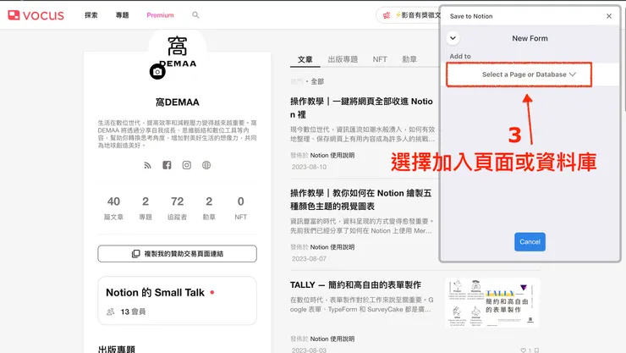The height and width of the screenshot is (353, 626).
Task: Open the Premium link
Action: [x=160, y=15]
